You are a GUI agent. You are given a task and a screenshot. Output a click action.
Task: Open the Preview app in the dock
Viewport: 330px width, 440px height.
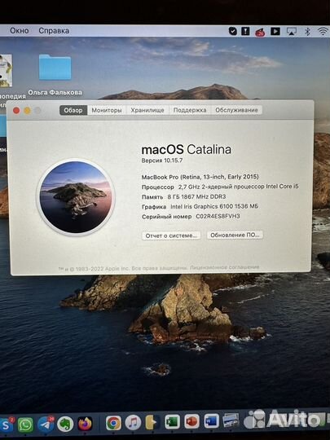point(231,420)
